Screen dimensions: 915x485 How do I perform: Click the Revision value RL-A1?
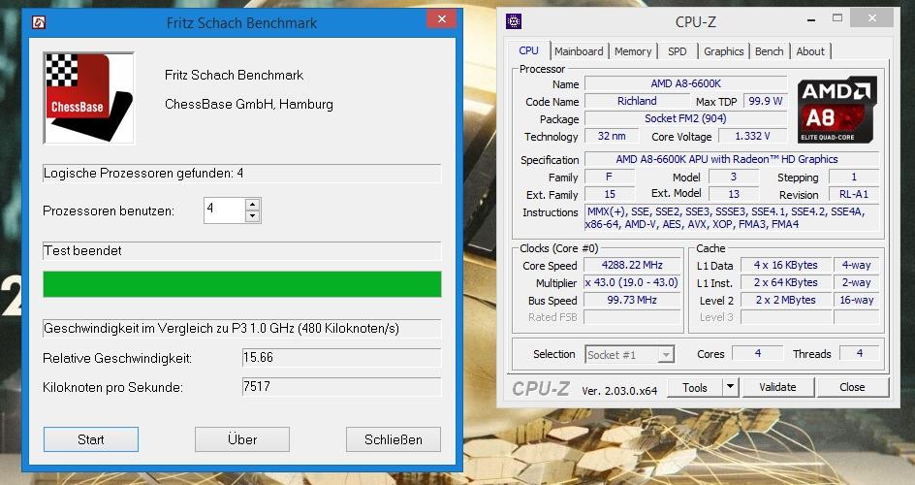pyautogui.click(x=854, y=194)
